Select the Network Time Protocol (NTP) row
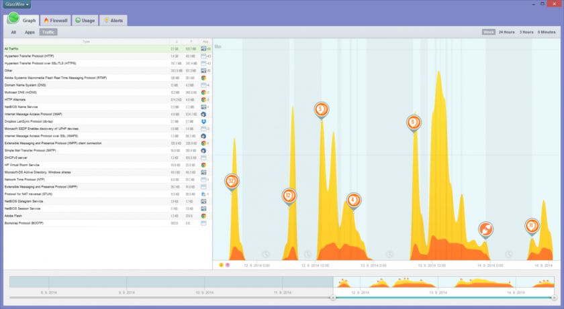The height and width of the screenshot is (309, 564). (107, 180)
